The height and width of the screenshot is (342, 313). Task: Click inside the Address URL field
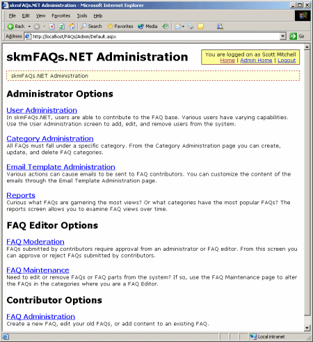tap(155, 36)
